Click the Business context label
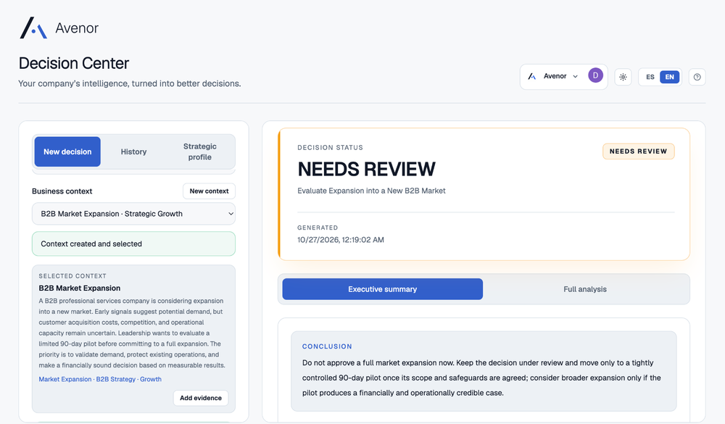Viewport: 725px width, 424px height. [62, 191]
